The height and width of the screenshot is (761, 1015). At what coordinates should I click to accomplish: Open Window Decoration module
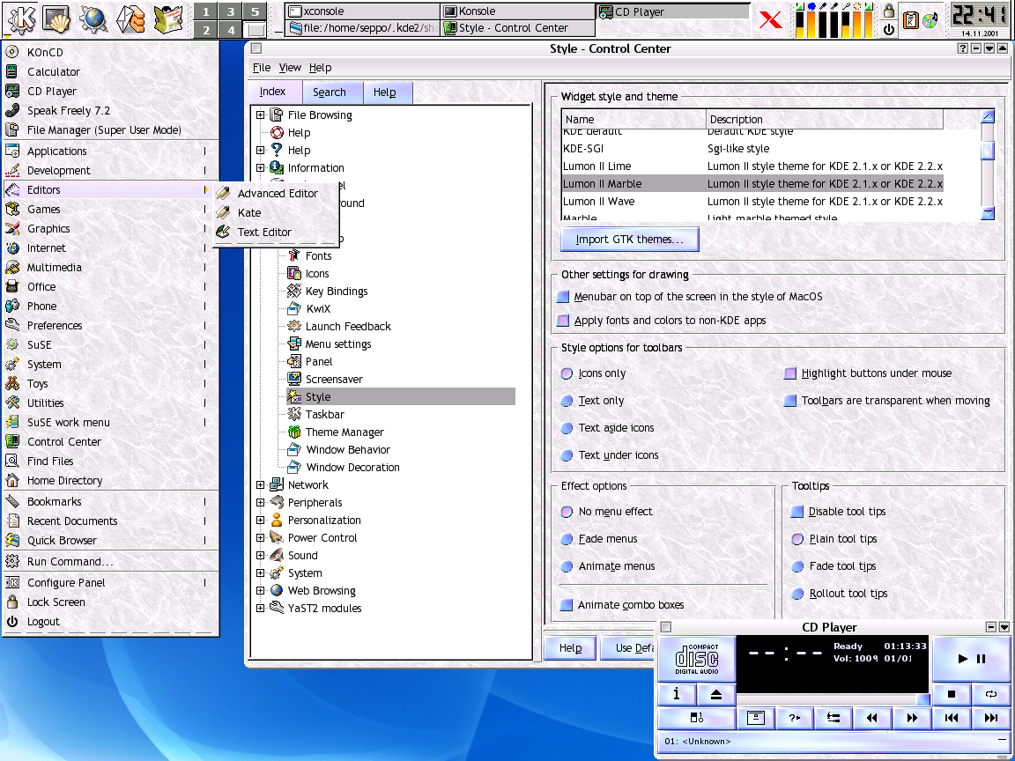click(352, 467)
